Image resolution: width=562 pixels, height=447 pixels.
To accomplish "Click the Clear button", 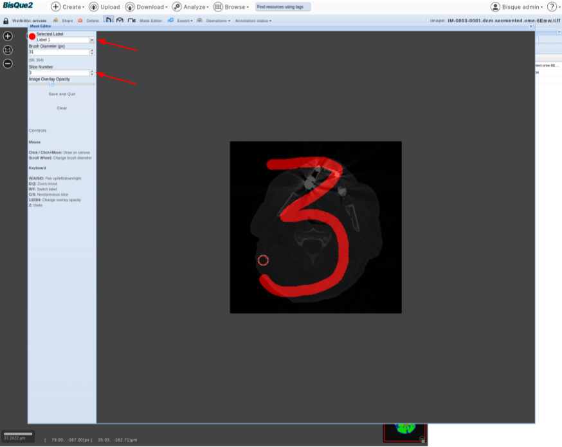I will (x=62, y=108).
